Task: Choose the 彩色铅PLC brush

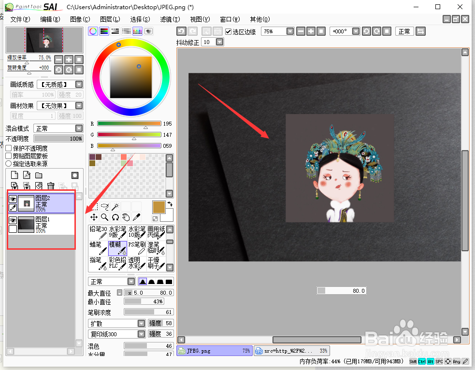Action: pyautogui.click(x=117, y=263)
